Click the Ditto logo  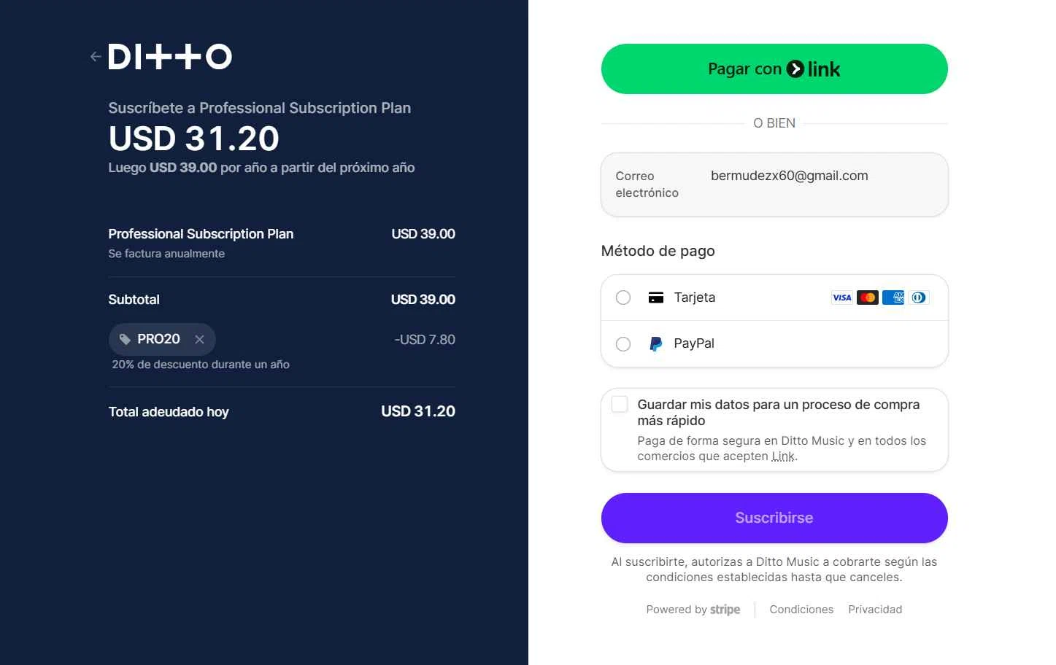click(170, 57)
